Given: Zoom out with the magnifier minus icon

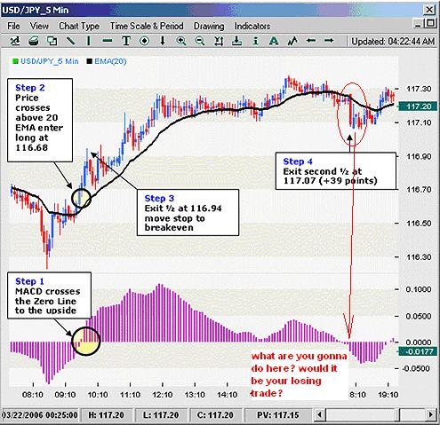Looking at the screenshot, I should pos(199,41).
